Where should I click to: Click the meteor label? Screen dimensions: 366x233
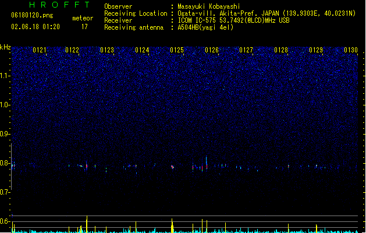(x=83, y=18)
